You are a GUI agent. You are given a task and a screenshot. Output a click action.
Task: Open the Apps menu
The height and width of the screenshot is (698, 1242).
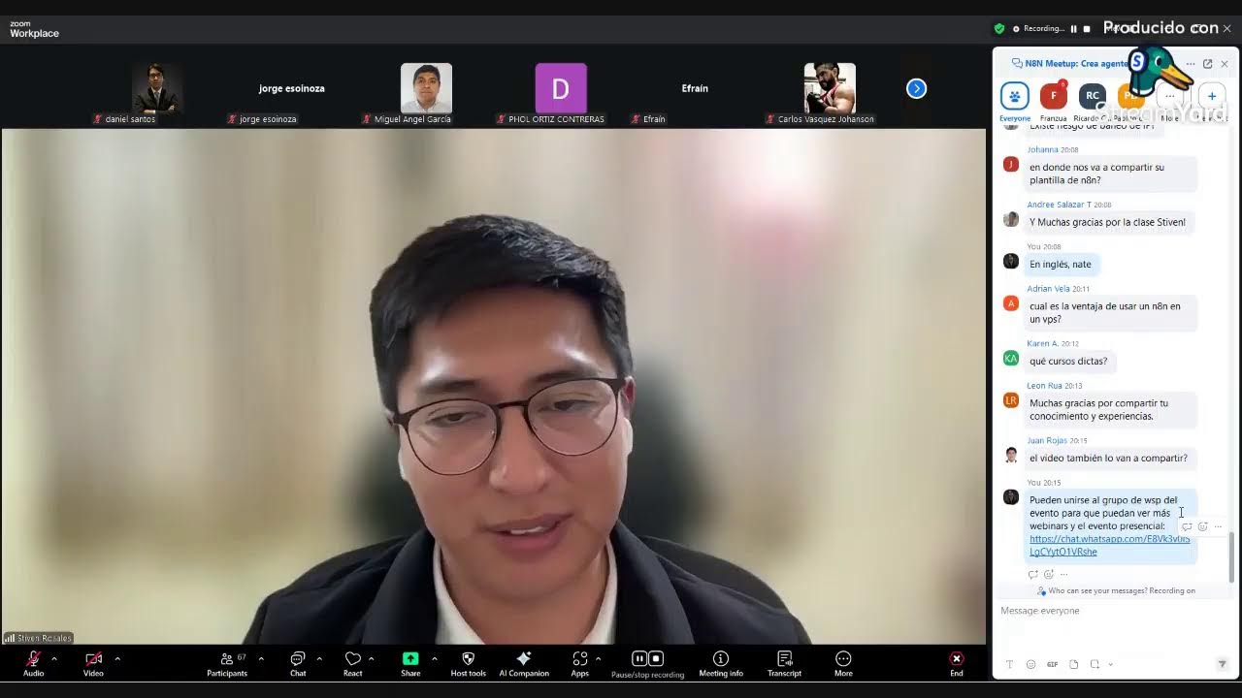580,662
